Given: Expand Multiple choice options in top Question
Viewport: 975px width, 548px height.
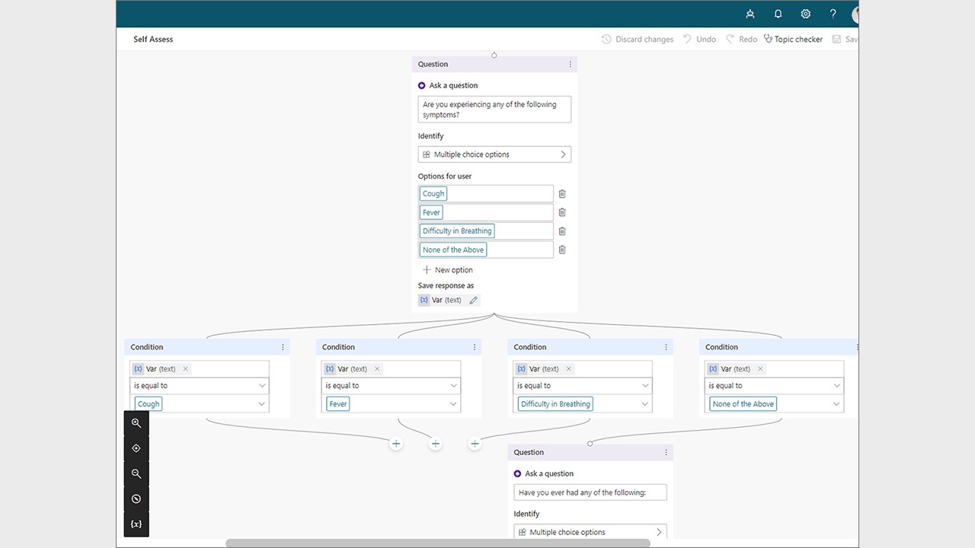Looking at the screenshot, I should [x=494, y=155].
